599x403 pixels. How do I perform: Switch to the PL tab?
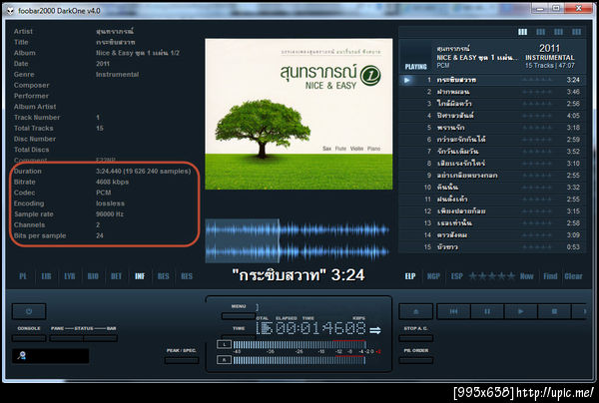click(23, 276)
